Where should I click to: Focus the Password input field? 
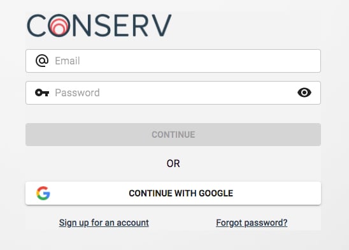[173, 92]
